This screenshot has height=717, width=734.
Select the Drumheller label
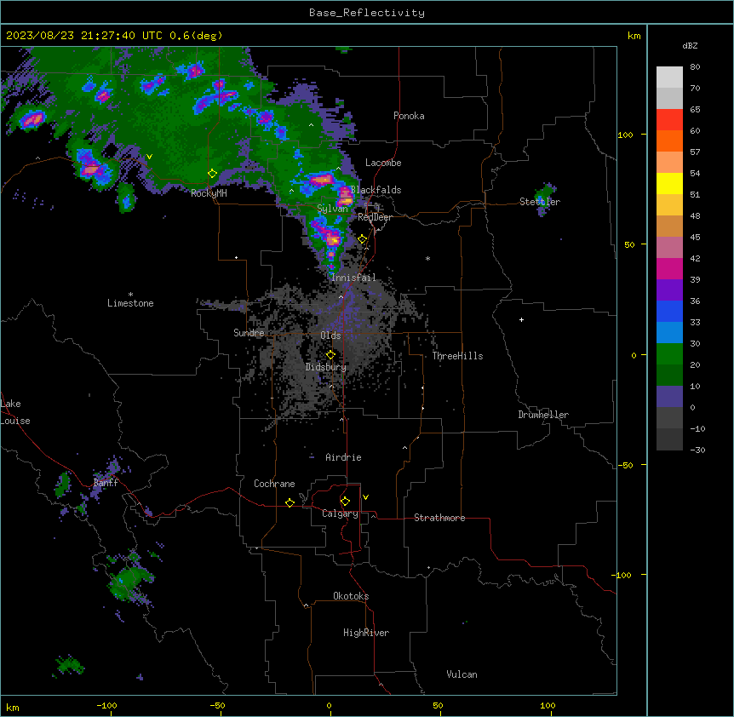(x=543, y=415)
